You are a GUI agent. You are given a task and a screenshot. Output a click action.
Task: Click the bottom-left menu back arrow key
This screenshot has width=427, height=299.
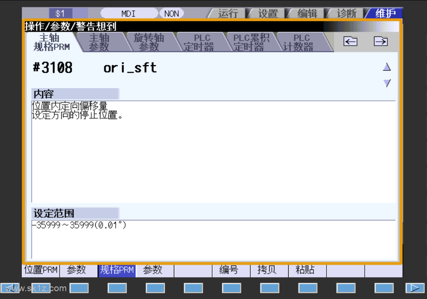click(10, 288)
